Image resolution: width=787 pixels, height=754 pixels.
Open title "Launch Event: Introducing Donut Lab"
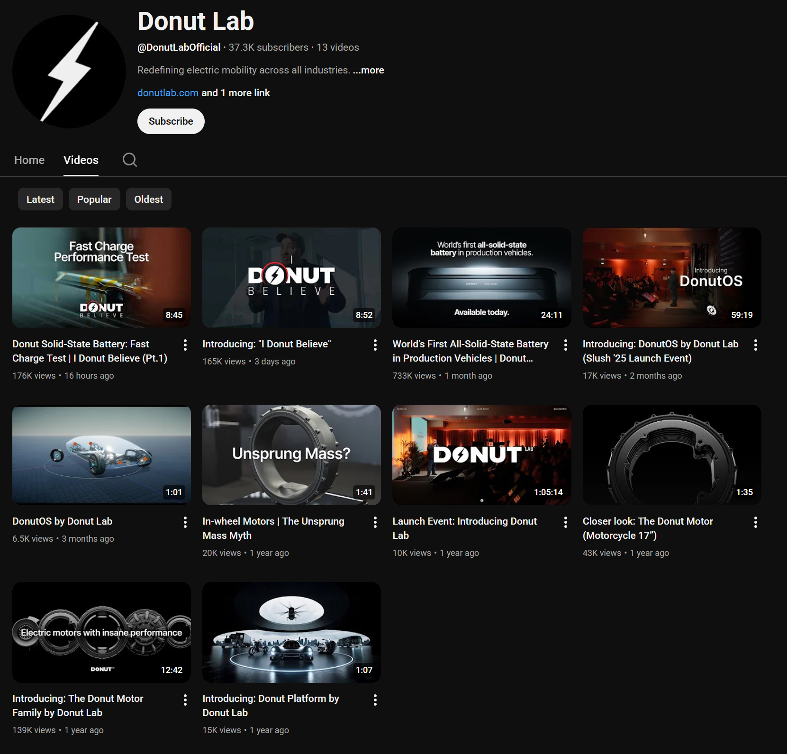pos(465,528)
